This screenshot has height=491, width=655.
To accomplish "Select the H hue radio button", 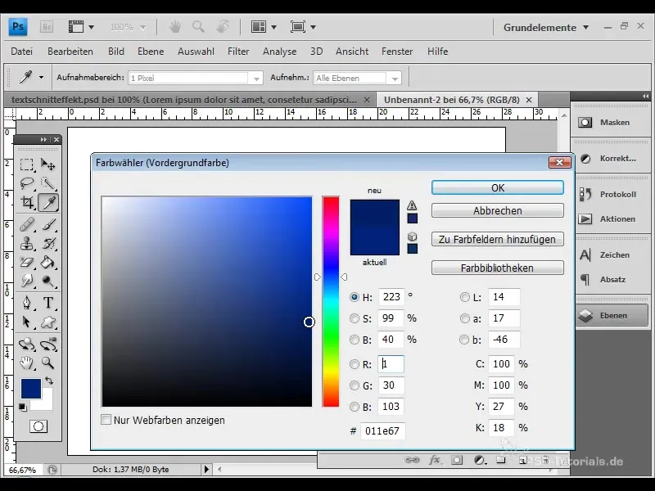I will click(x=355, y=297).
